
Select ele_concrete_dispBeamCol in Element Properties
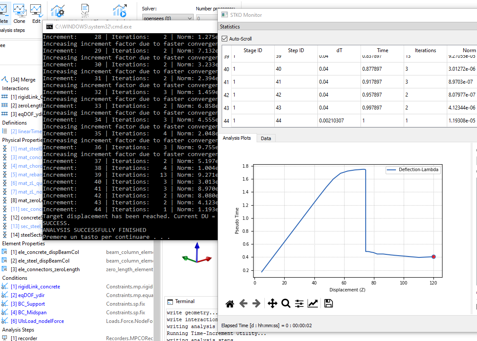coord(45,252)
